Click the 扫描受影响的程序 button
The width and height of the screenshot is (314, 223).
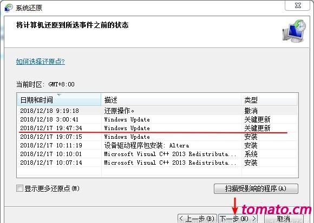[x=256, y=188]
